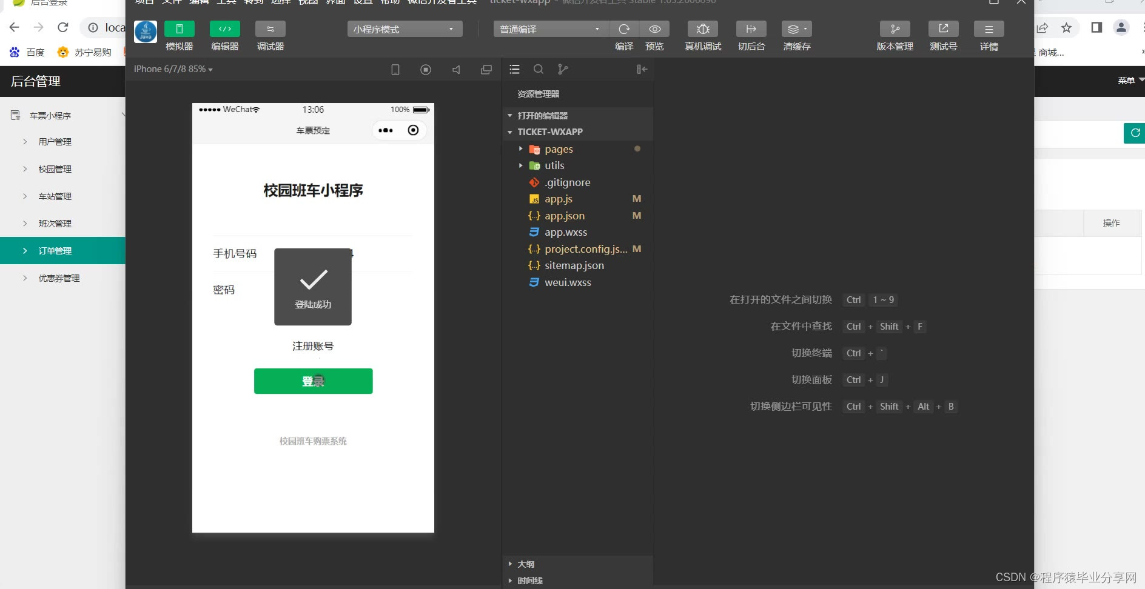The width and height of the screenshot is (1145, 589).
Task: Open the 菜单 dropdown in admin header
Action: pyautogui.click(x=1130, y=81)
